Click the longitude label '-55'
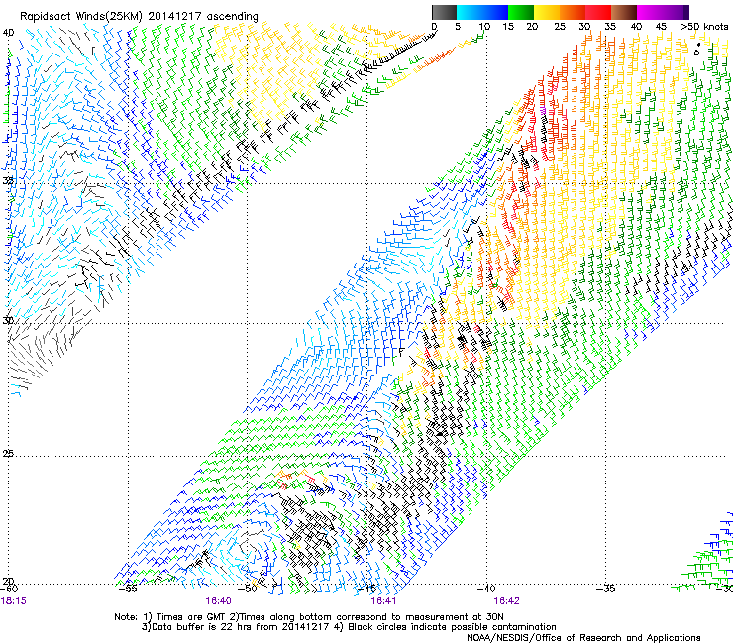This screenshot has width=733, height=644. pyautogui.click(x=128, y=589)
